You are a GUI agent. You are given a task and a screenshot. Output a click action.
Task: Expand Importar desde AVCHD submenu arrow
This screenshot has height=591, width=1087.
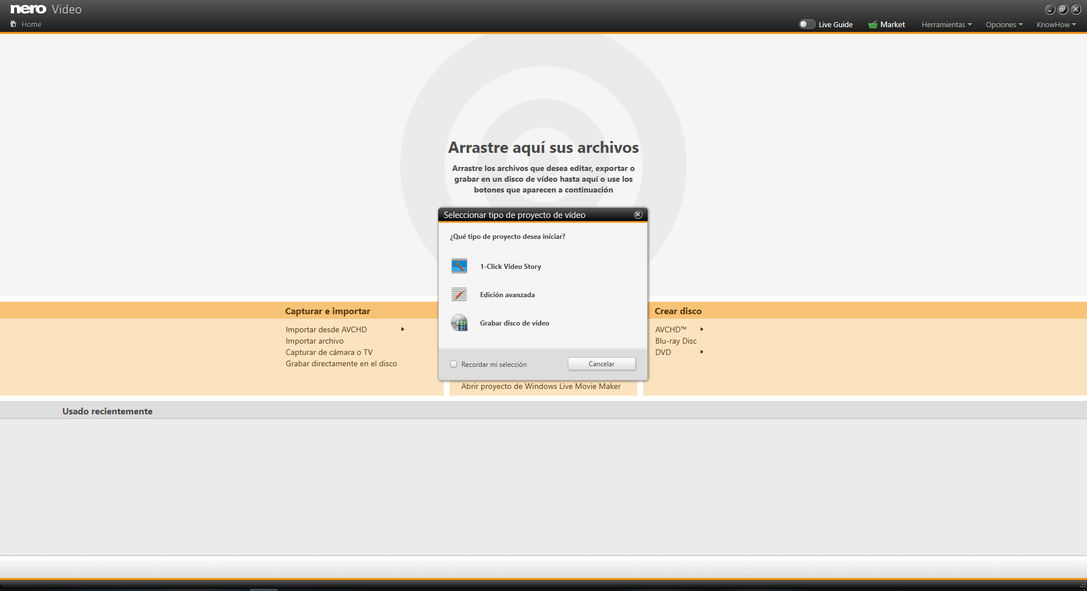(x=403, y=329)
